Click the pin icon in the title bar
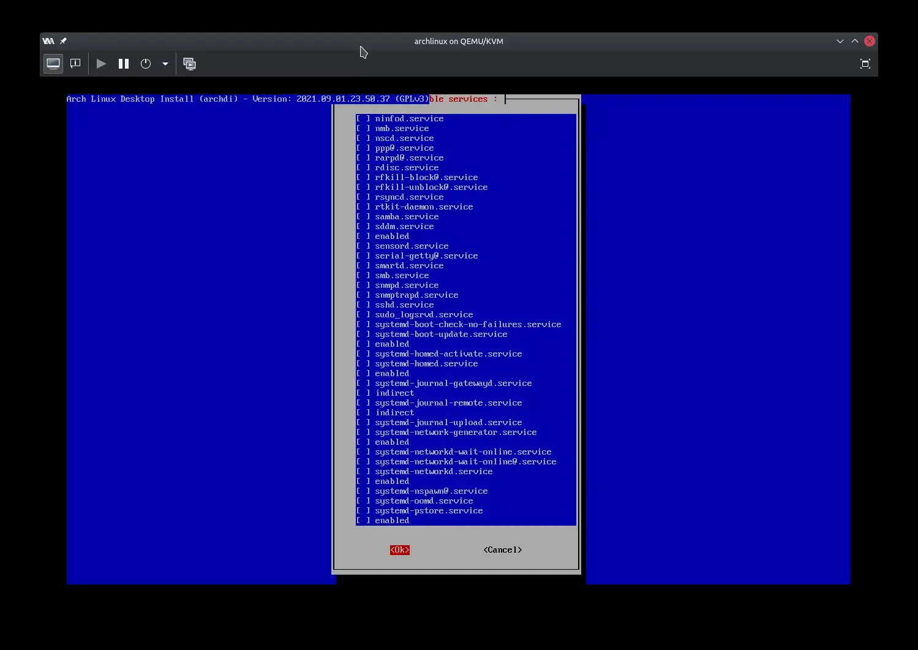Viewport: 918px width, 650px height. coord(63,41)
